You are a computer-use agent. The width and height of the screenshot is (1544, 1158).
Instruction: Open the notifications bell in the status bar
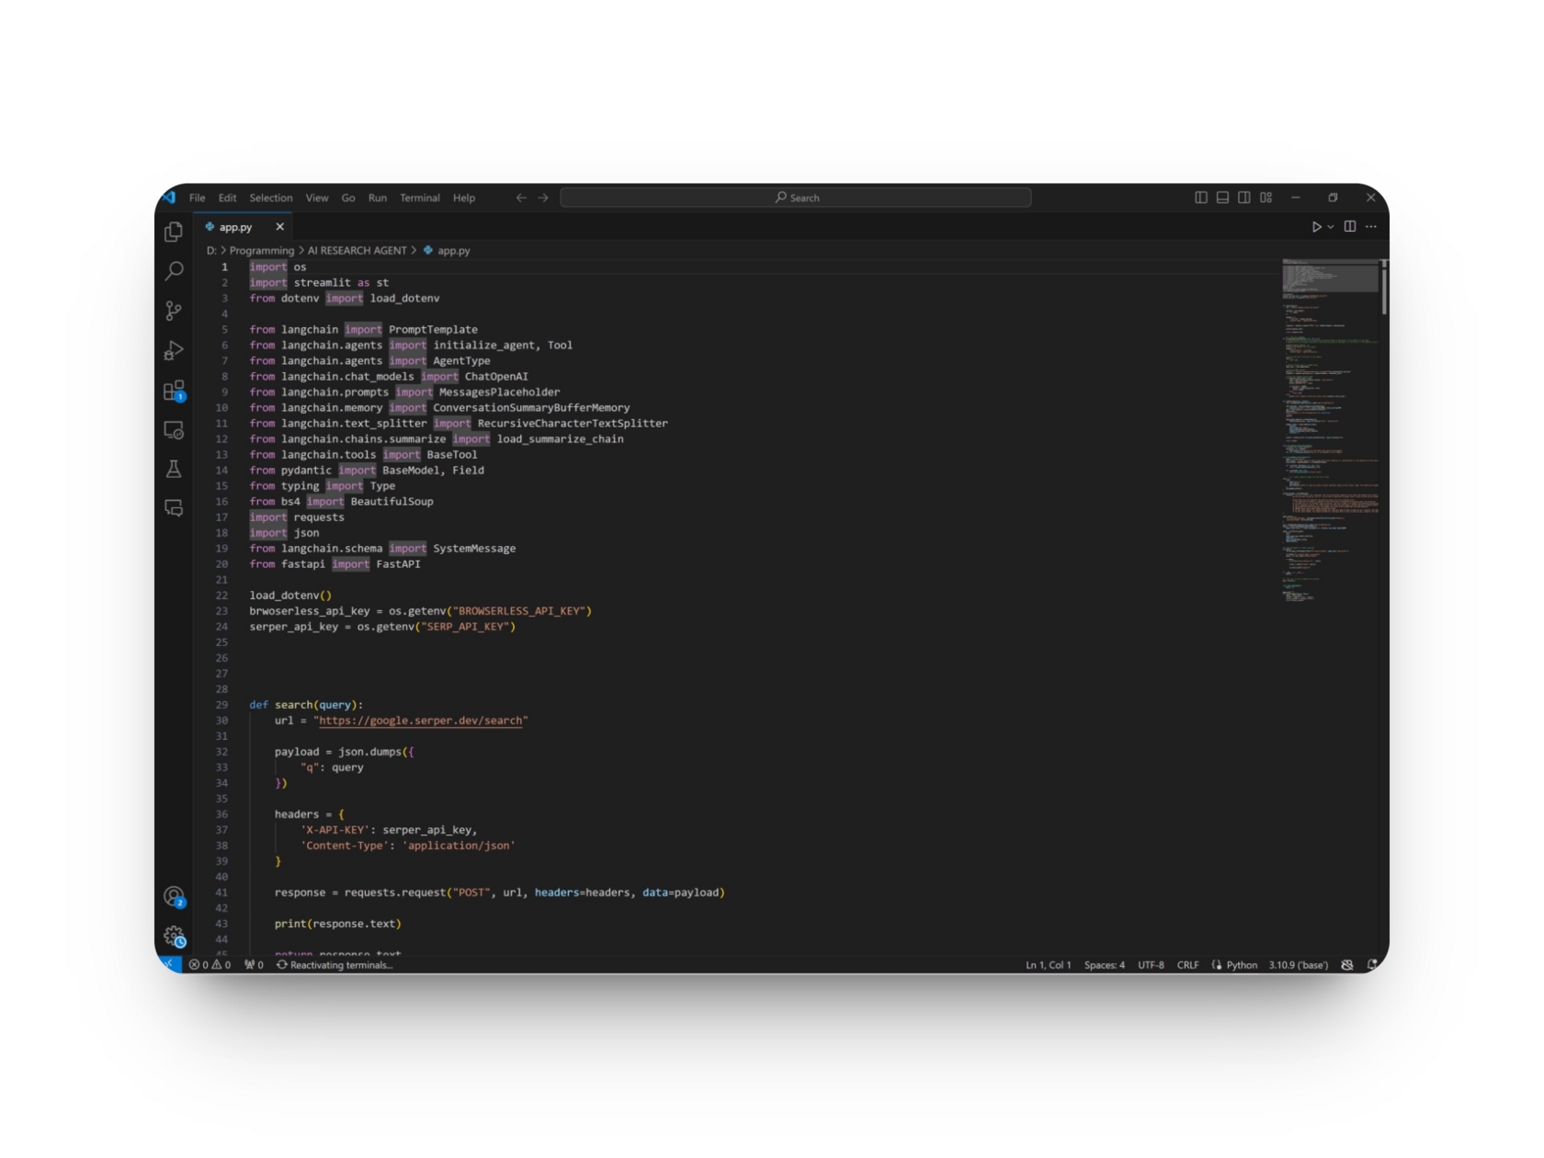pyautogui.click(x=1372, y=965)
